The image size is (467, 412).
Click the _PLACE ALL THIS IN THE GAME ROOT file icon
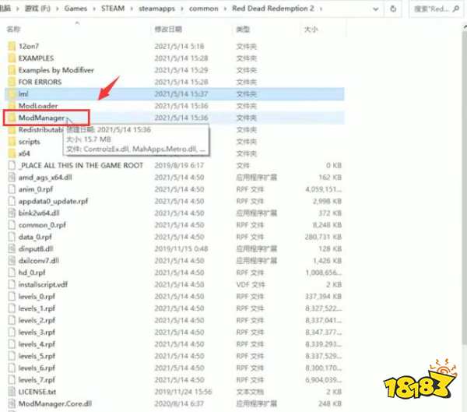12,165
